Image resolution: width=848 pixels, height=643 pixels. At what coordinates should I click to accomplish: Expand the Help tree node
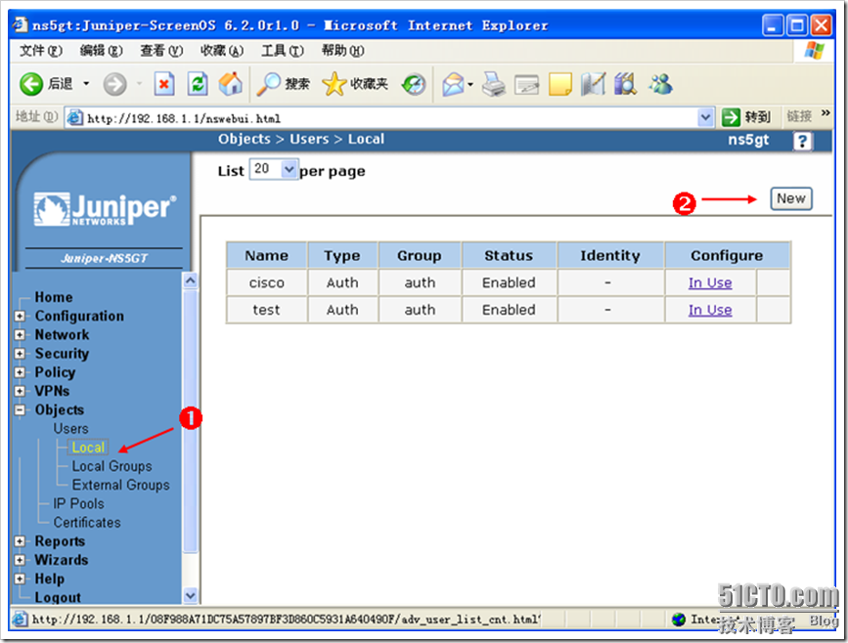coord(20,579)
